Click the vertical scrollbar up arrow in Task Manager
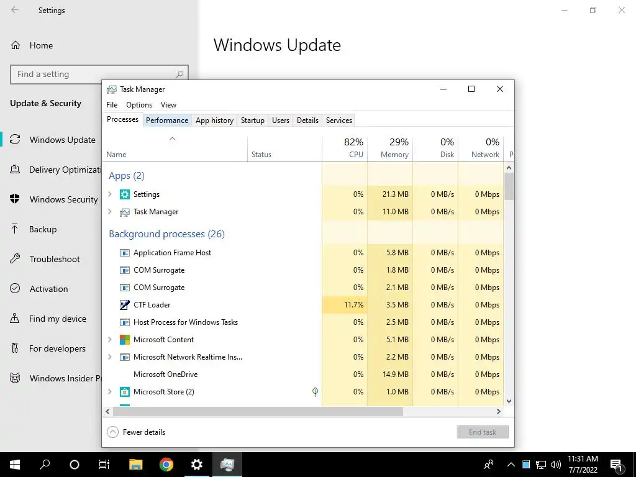The height and width of the screenshot is (477, 636). (x=509, y=168)
